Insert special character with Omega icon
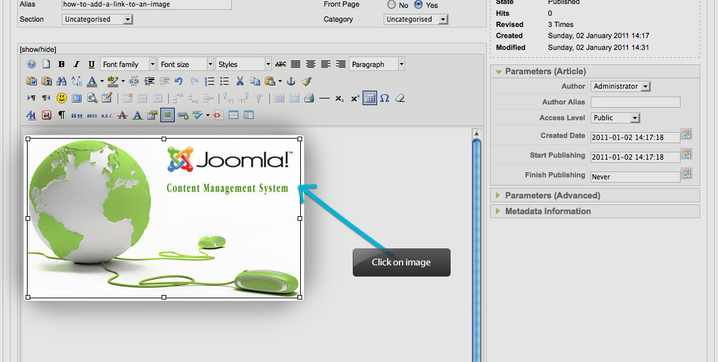The width and height of the screenshot is (718, 362). coord(385,98)
